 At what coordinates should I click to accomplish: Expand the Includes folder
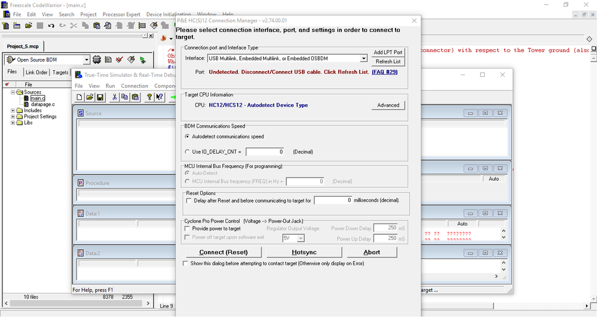[13, 110]
